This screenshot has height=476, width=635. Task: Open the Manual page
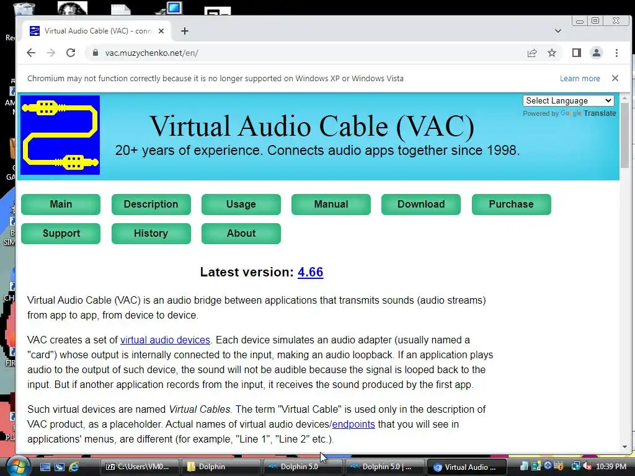click(x=331, y=204)
